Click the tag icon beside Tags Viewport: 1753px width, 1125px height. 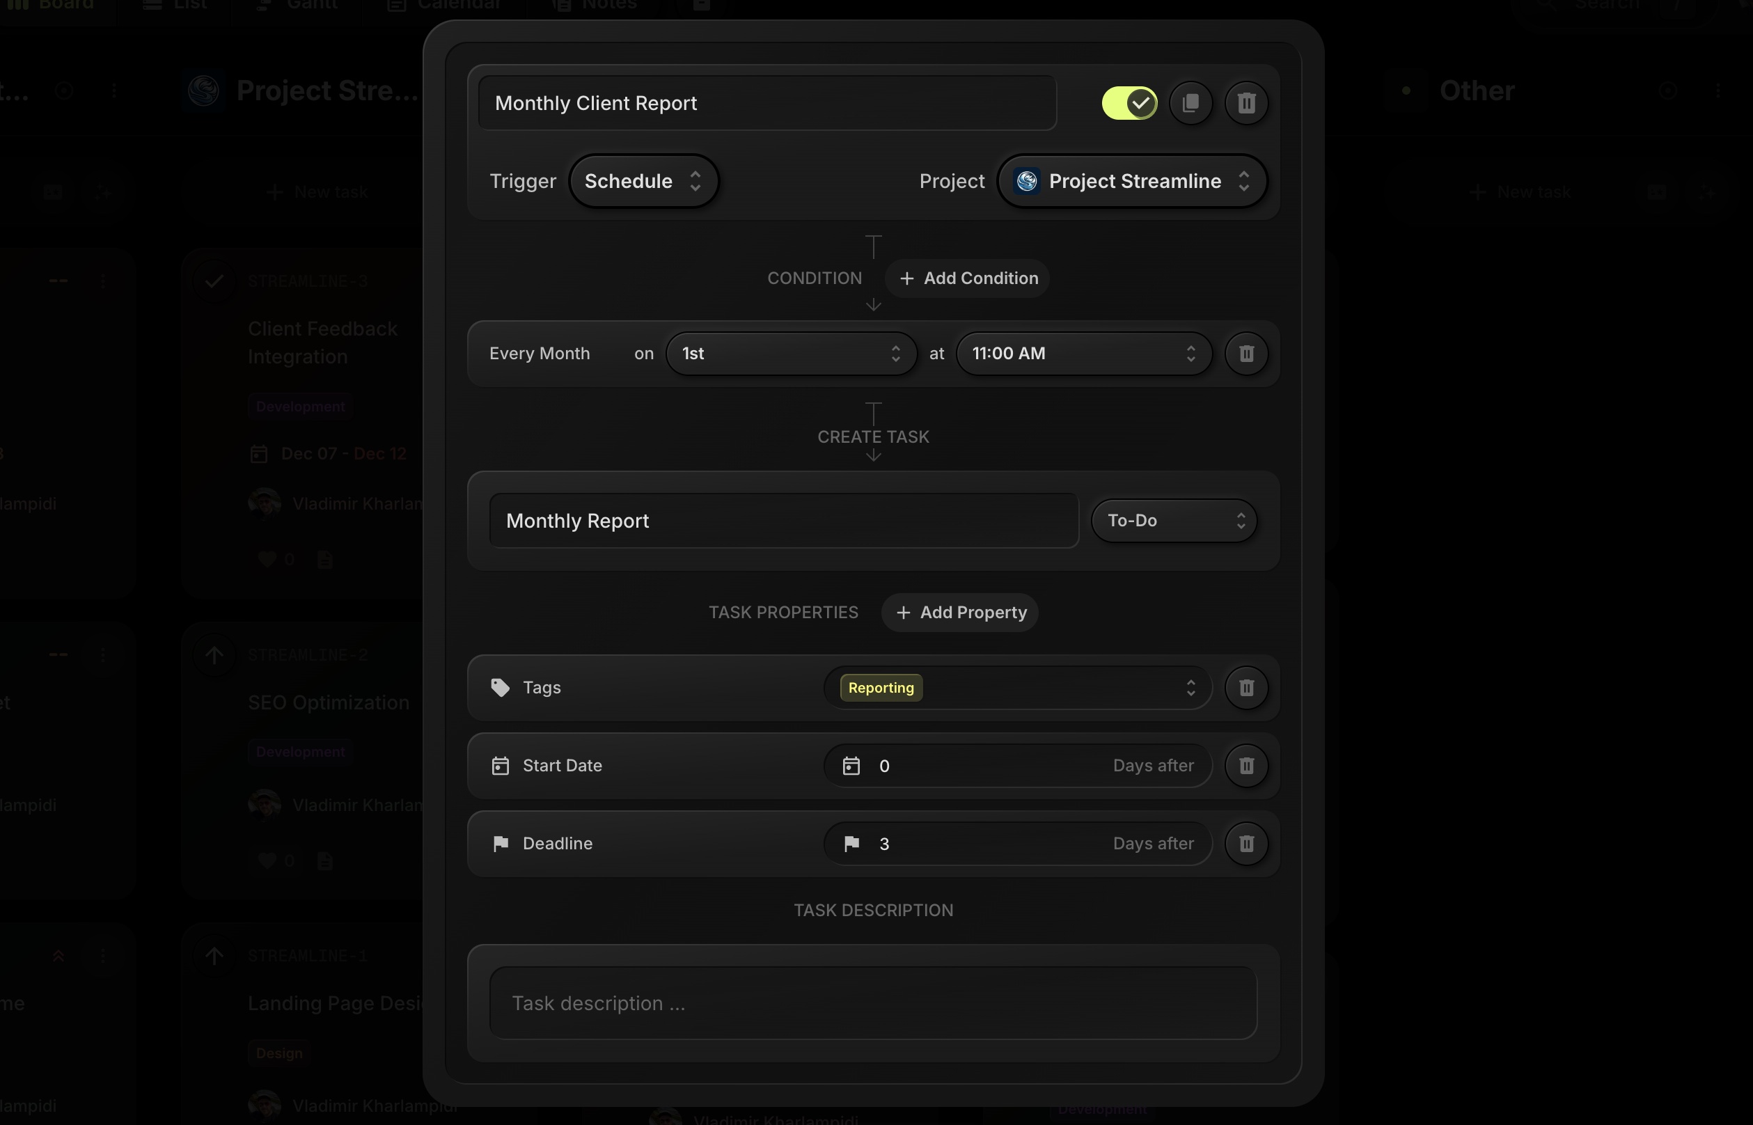500,687
